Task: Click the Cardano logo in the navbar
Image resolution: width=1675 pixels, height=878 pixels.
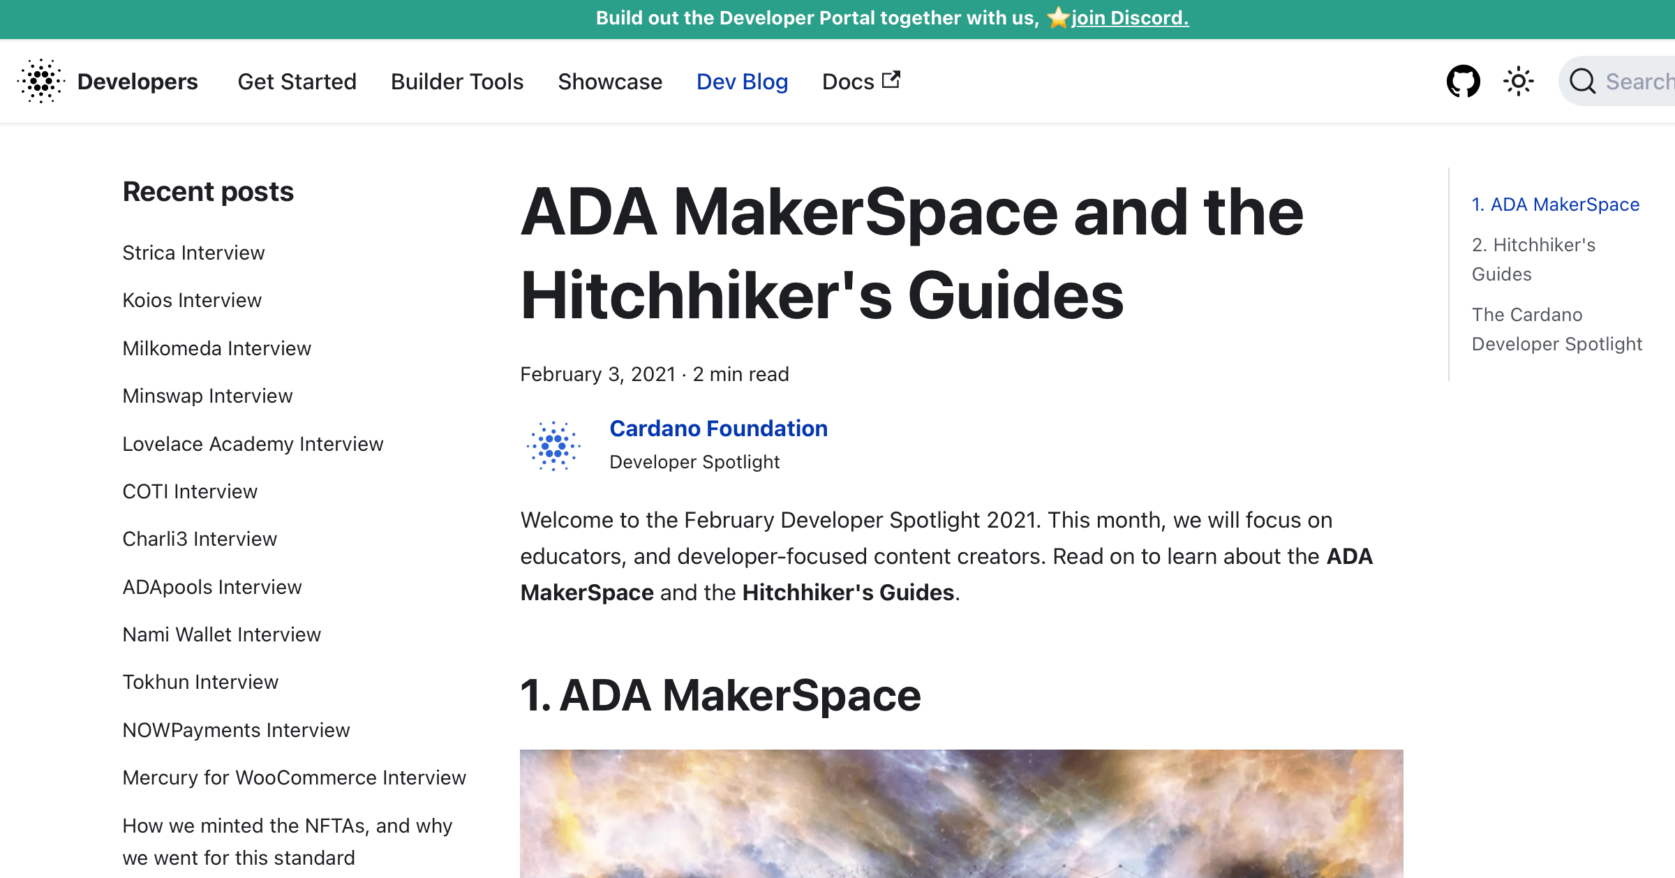Action: 41,82
